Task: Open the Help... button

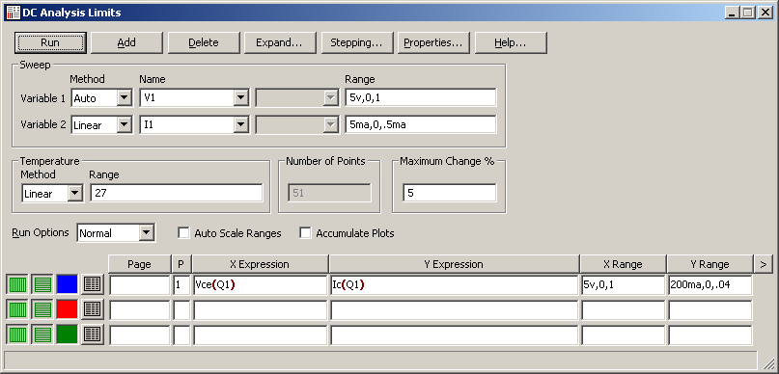Action: [x=511, y=42]
